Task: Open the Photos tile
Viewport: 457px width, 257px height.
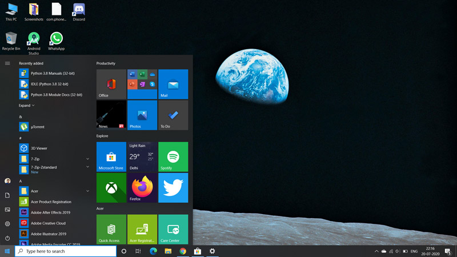Action: 142,115
